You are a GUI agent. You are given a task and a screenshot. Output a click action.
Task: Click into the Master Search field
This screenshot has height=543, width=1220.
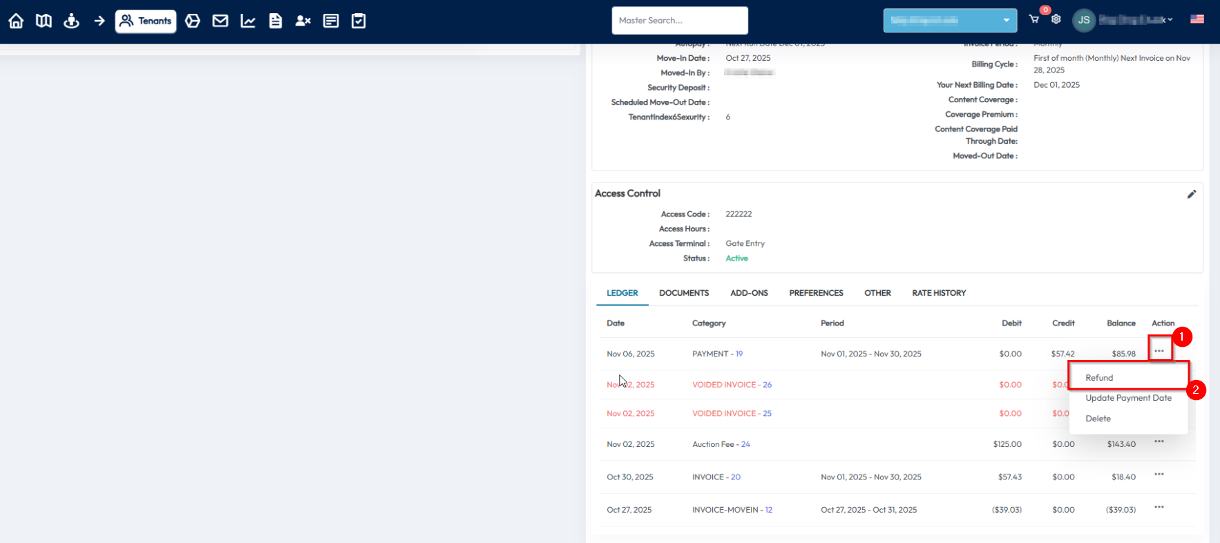point(679,21)
